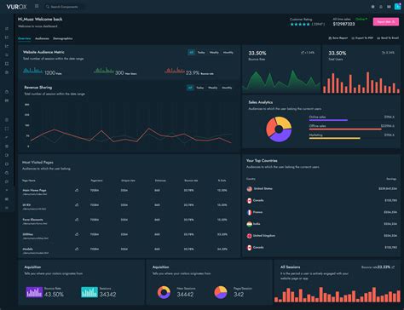The width and height of the screenshot is (404, 310).
Task: Click the Save Report link
Action: (338, 37)
